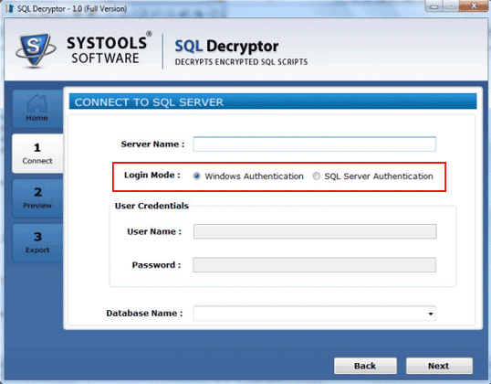Click the 'User Credentials' group label
491x384 pixels.
[x=151, y=206]
